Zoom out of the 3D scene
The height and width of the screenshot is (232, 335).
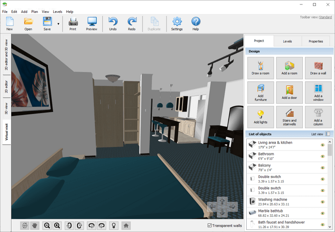(x=47, y=225)
